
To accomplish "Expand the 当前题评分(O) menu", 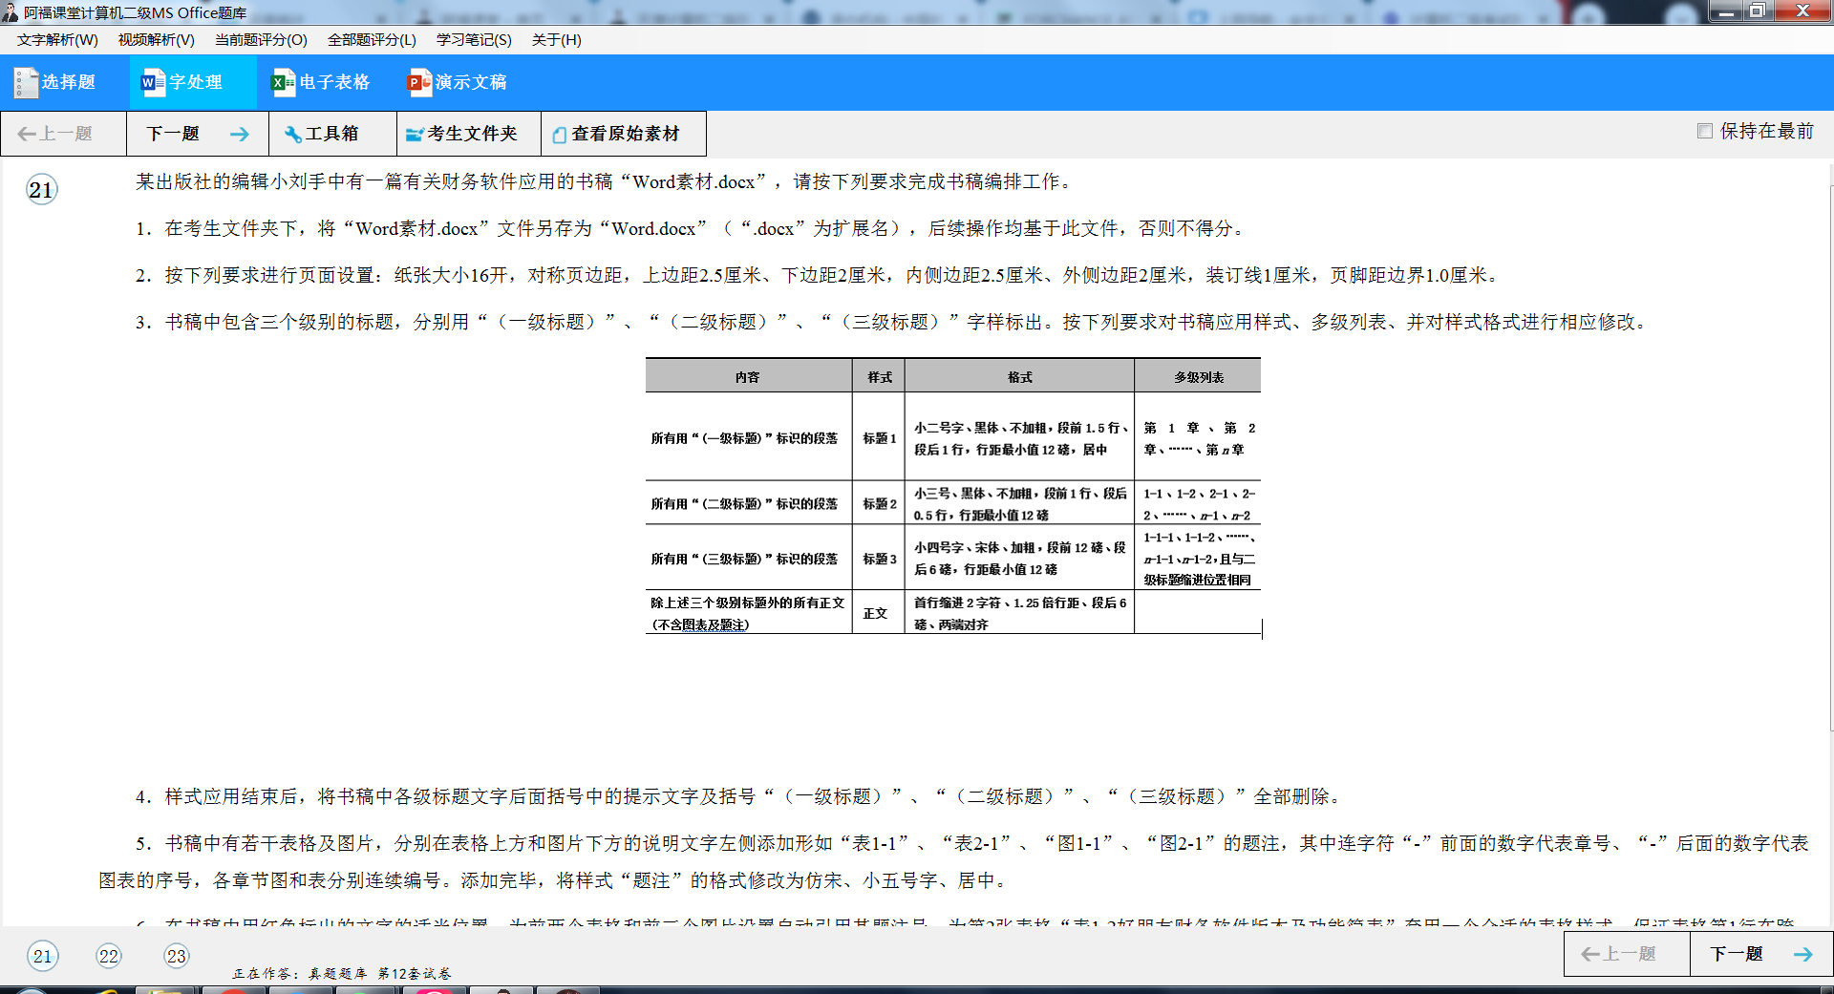I will coord(261,40).
